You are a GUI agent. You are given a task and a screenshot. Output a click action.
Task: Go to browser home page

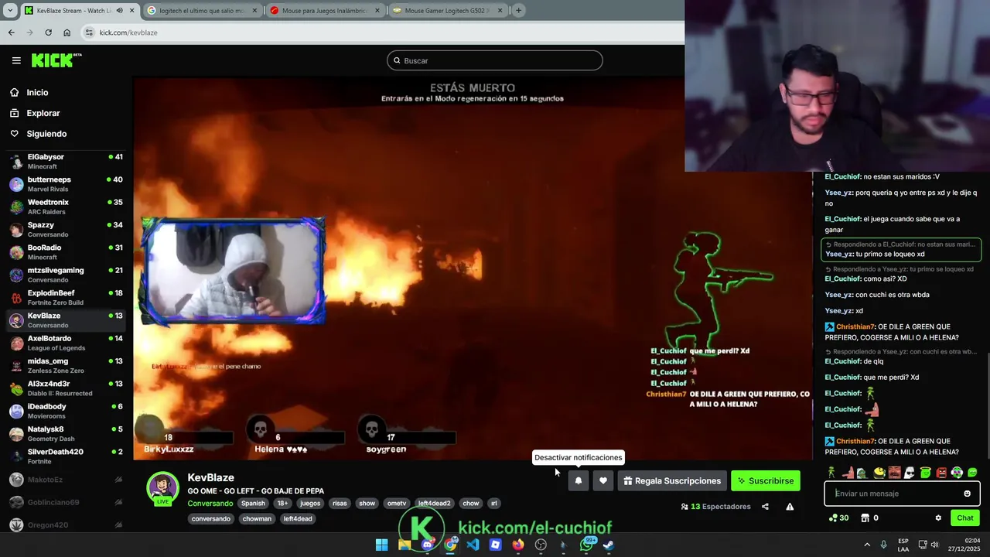[x=67, y=32]
